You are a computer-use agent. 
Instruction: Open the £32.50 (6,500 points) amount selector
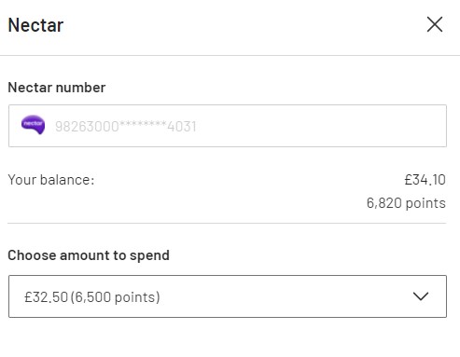[228, 296]
